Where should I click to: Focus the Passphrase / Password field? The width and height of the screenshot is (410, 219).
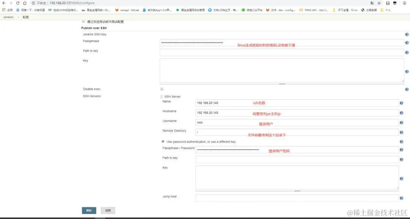click(297, 150)
